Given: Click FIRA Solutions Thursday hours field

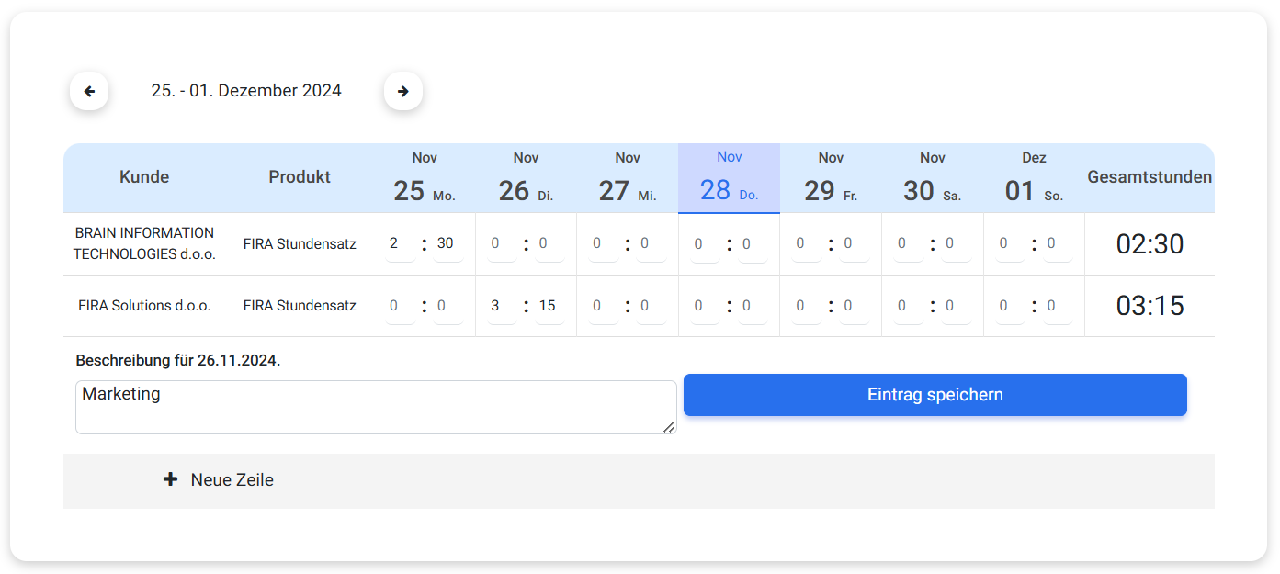Looking at the screenshot, I should [x=705, y=306].
